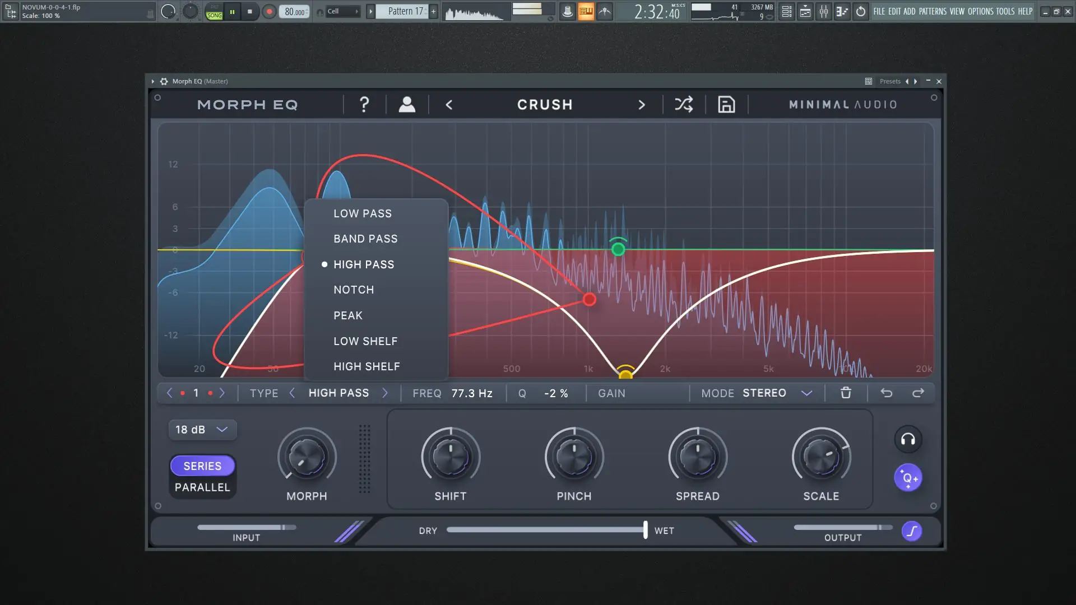Screen dimensions: 1076x605
Task: Click the redo arrow icon
Action: 918,393
